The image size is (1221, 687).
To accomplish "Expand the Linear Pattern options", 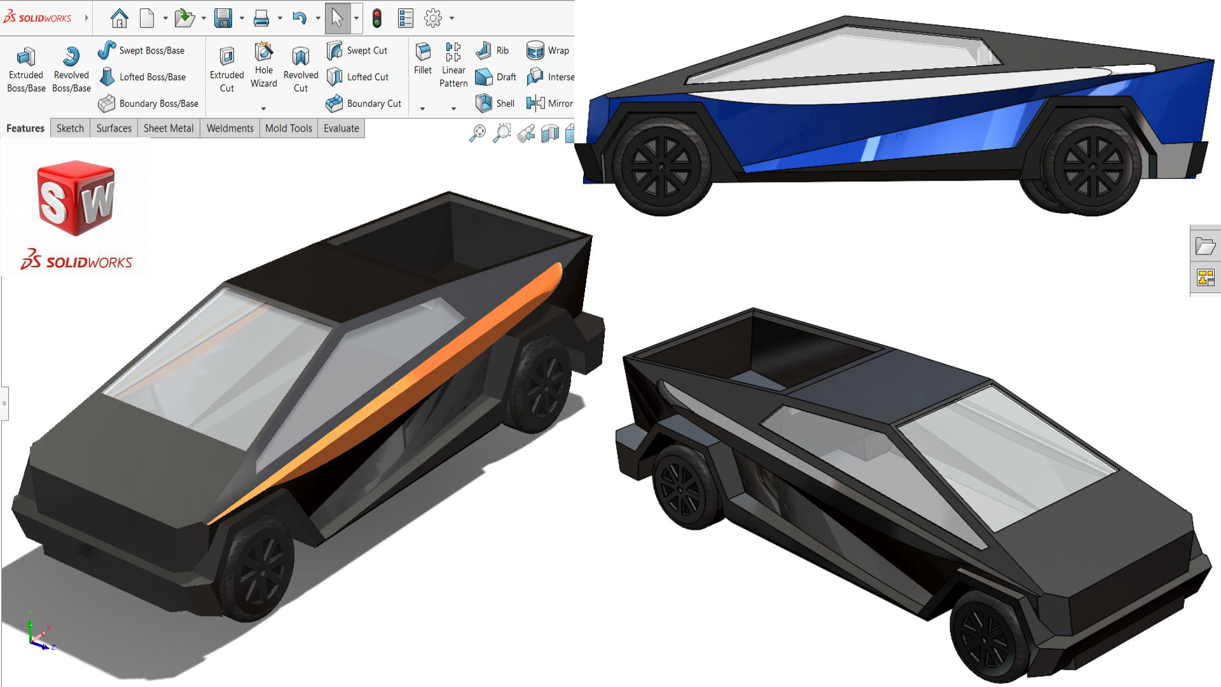I will (453, 108).
